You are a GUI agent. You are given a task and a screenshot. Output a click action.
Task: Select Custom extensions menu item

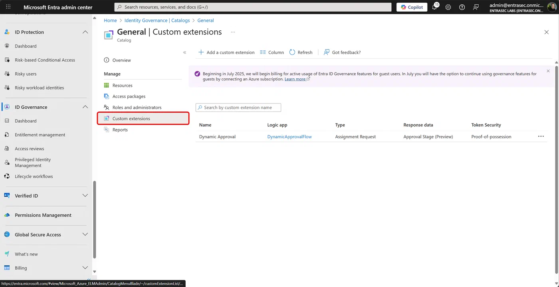point(143,119)
